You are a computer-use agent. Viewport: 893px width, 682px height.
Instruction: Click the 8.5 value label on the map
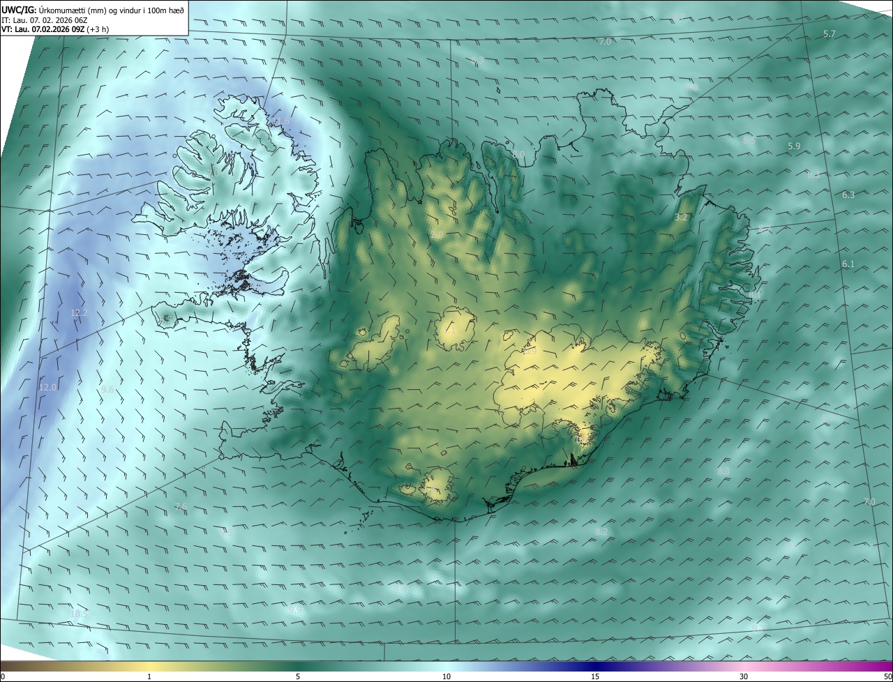(x=749, y=141)
